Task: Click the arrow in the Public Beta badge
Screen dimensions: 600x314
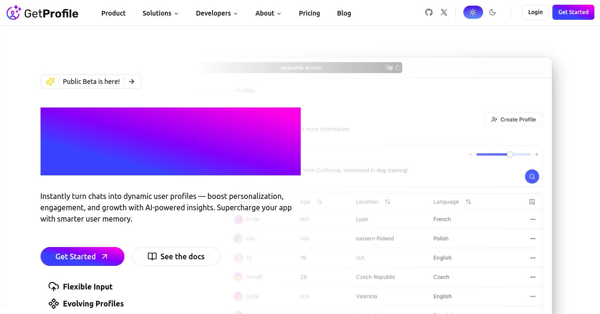Action: tap(132, 82)
